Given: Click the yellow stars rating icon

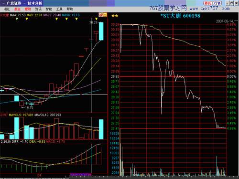Looking at the screenshot, I should pos(115,16).
